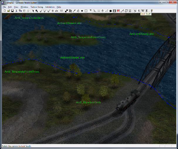Screen dimensions: 178x149
Task: Maximize the World Builder window
Action: [166, 2]
